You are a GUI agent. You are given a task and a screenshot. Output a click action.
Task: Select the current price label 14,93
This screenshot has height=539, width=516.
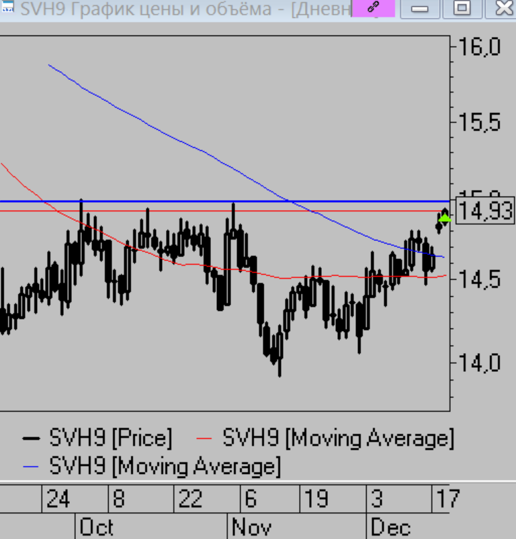[484, 212]
